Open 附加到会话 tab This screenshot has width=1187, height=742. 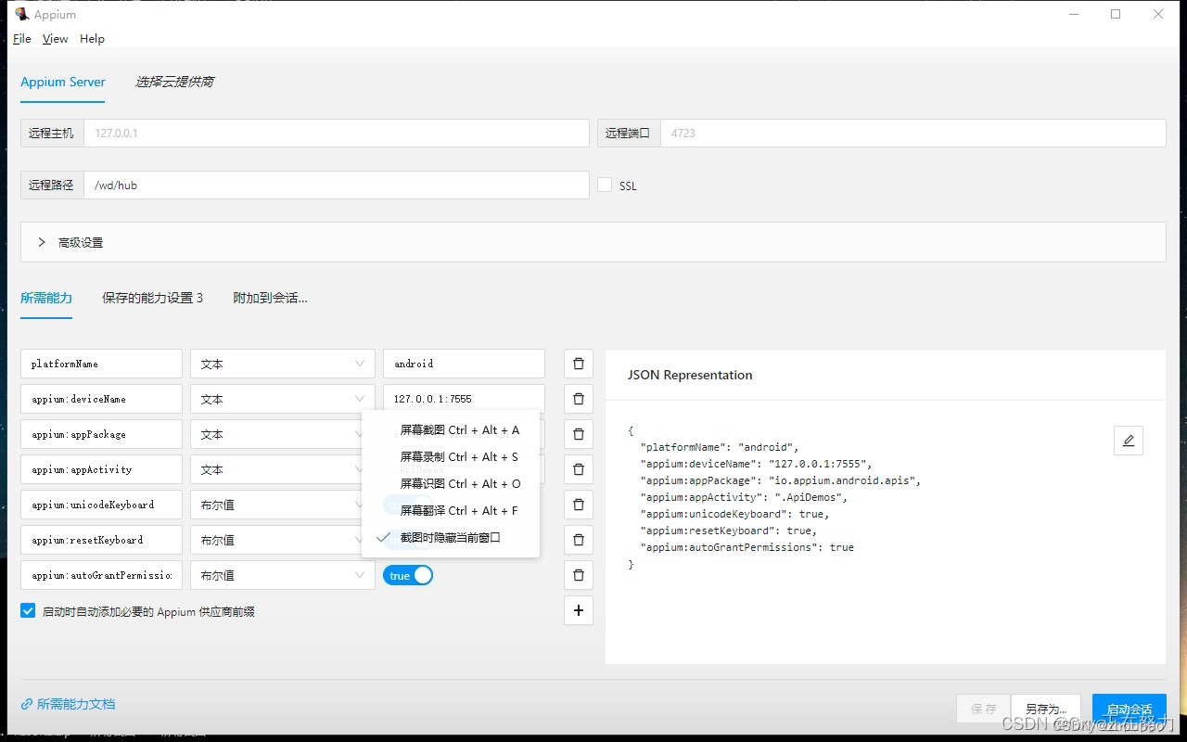(271, 298)
